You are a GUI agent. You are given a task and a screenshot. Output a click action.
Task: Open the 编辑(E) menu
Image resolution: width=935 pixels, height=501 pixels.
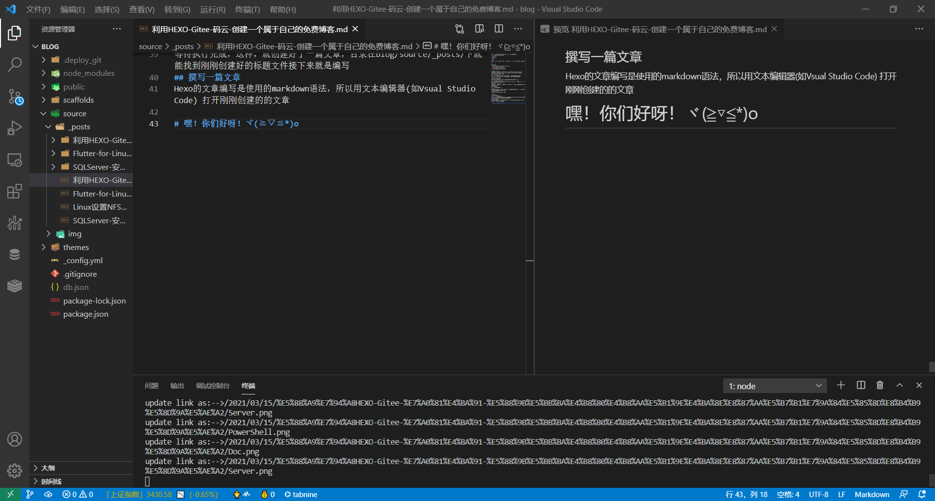72,9
